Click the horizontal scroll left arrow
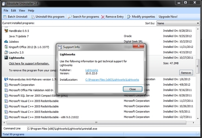The width and height of the screenshot is (202, 138). (x=4, y=123)
